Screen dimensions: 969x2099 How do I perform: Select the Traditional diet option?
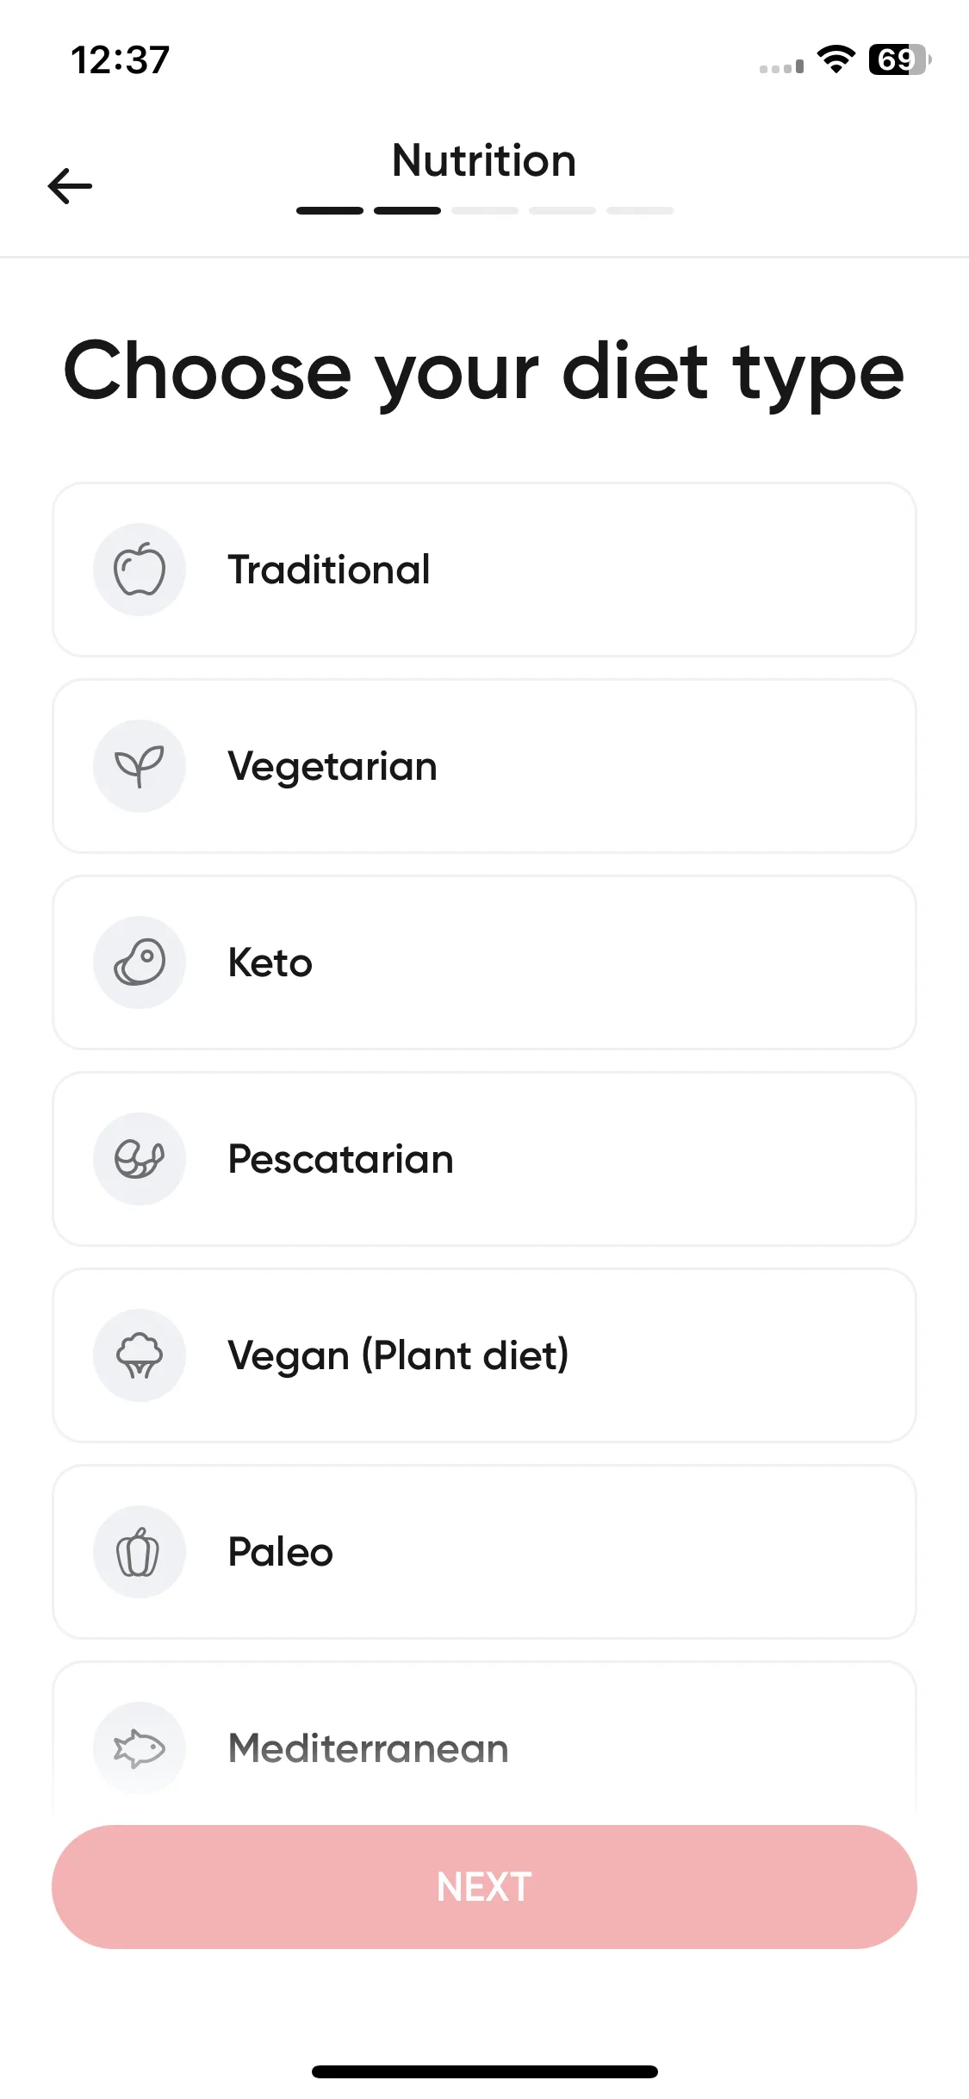coord(484,570)
